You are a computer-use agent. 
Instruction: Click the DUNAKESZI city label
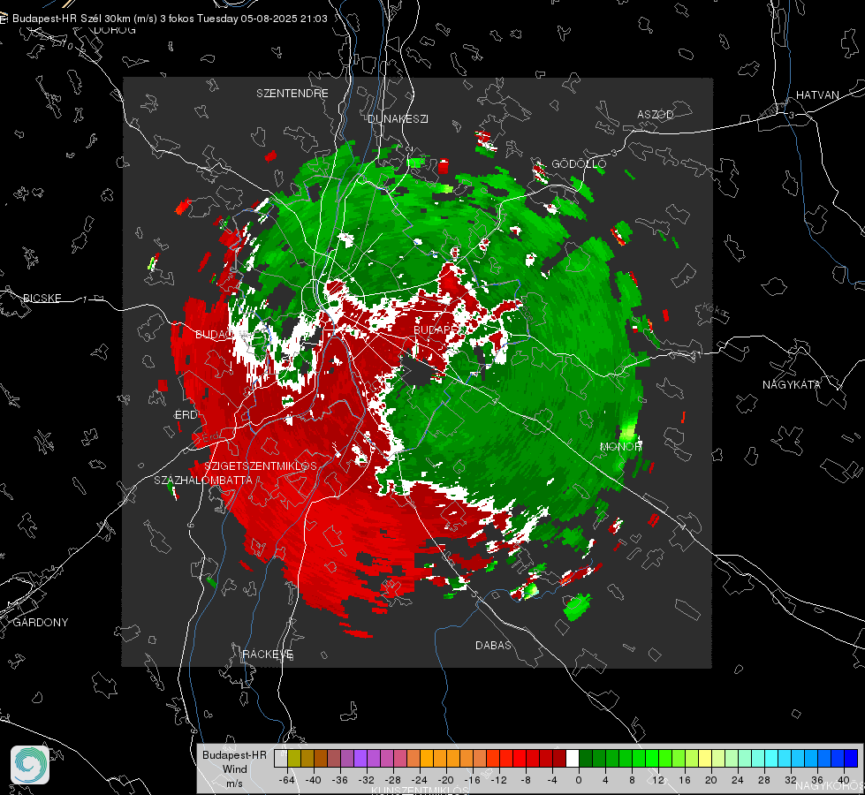coord(398,118)
